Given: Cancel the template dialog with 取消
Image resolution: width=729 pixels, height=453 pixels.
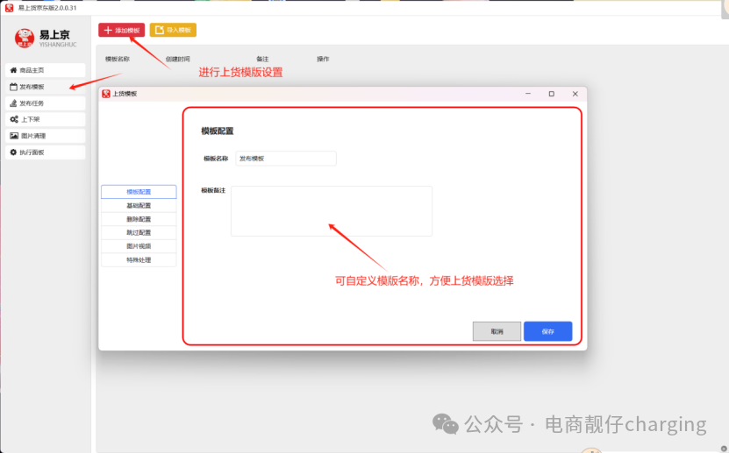Looking at the screenshot, I should tap(497, 331).
